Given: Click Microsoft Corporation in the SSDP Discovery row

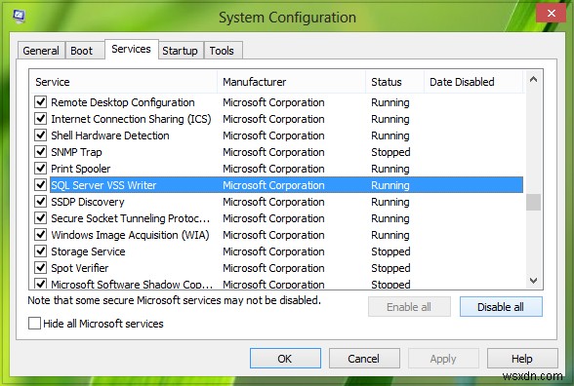Looking at the screenshot, I should (x=273, y=202).
